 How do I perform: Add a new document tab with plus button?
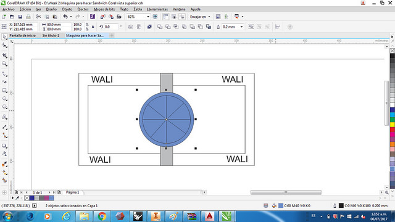pyautogui.click(x=111, y=36)
